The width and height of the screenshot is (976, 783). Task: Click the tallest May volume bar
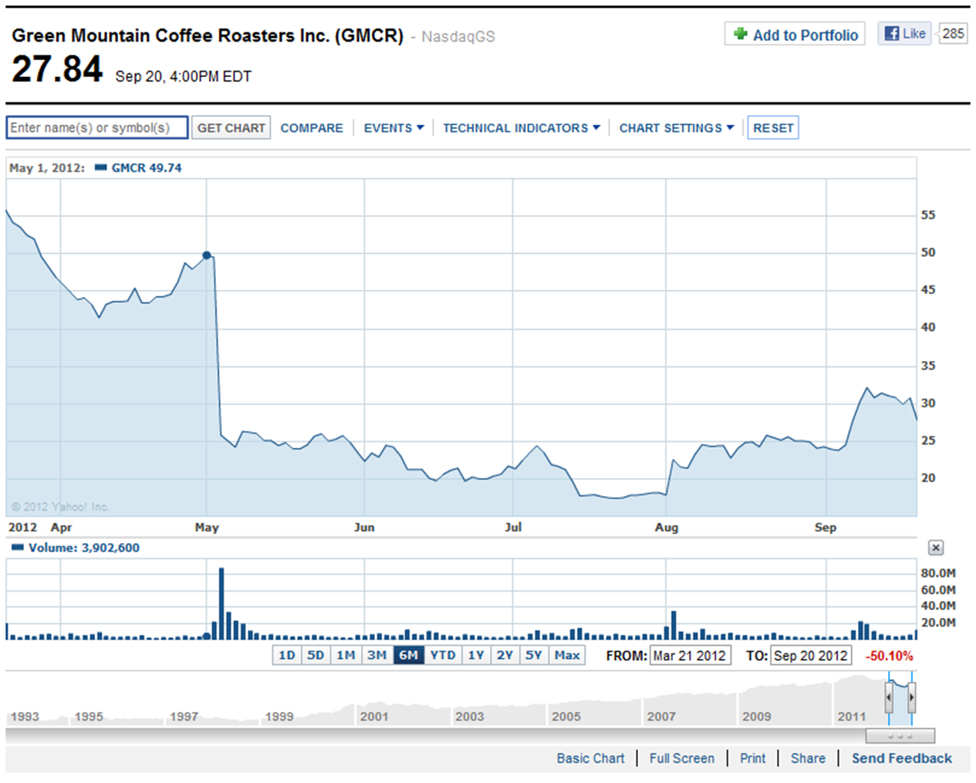click(221, 604)
